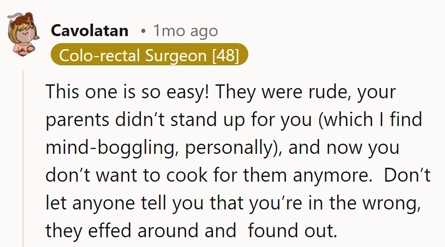Image resolution: width=445 pixels, height=247 pixels.
Task: Click the "1mo ago" timestamp
Action: (x=185, y=31)
